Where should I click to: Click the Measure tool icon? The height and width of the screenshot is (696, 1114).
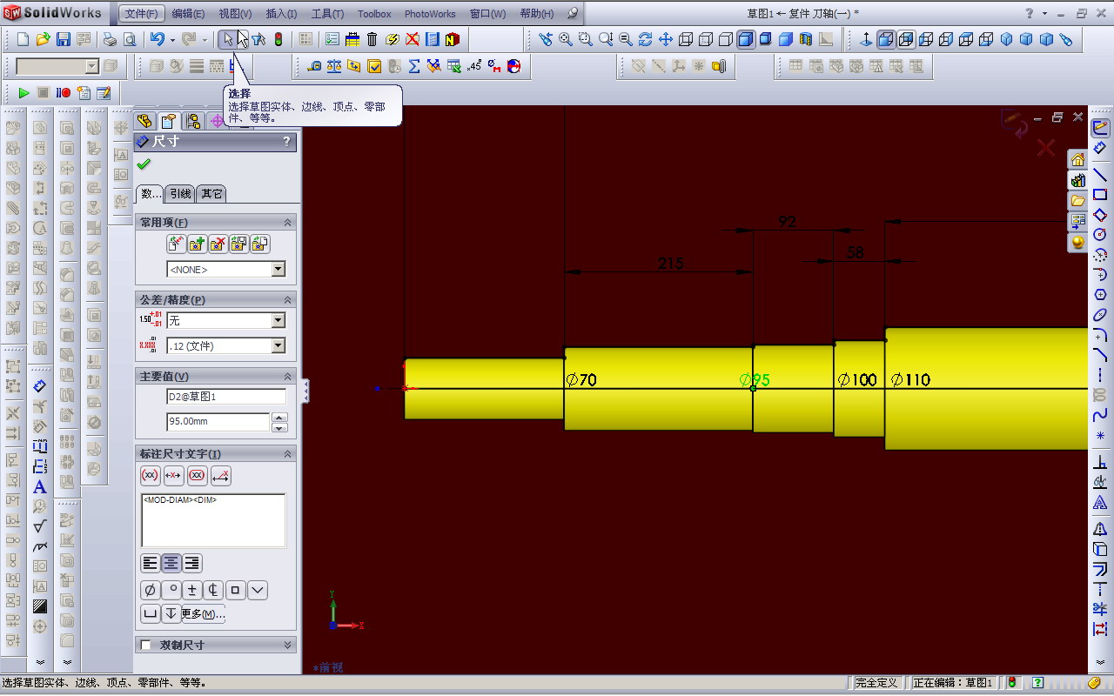coord(314,66)
